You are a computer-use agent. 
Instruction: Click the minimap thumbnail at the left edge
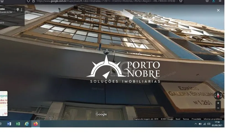4,104
